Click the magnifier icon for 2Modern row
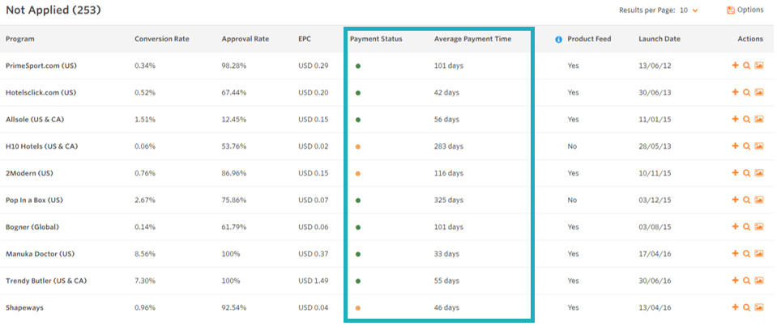Screen dimensions: 777x330 [746, 173]
